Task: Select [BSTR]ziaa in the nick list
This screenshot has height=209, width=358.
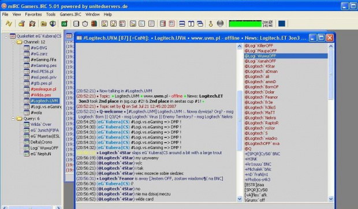Action: [254, 185]
